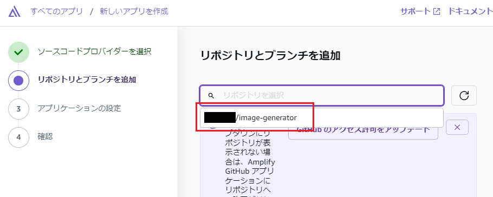Viewport: 493px width, 197px height.
Task: Open the ドキュメント link
Action: pyautogui.click(x=470, y=11)
